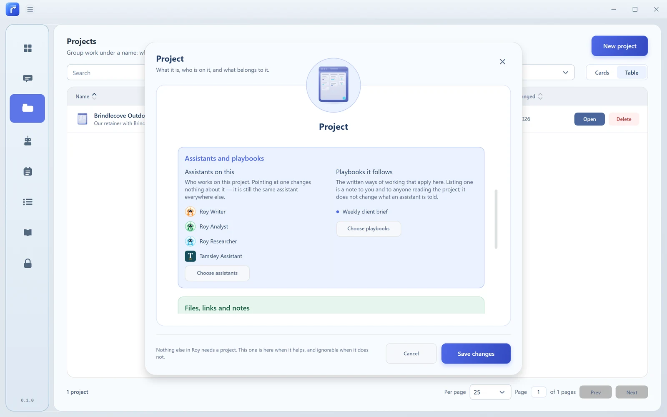Save changes to the project
Screen dimensions: 667x417
[476, 354]
